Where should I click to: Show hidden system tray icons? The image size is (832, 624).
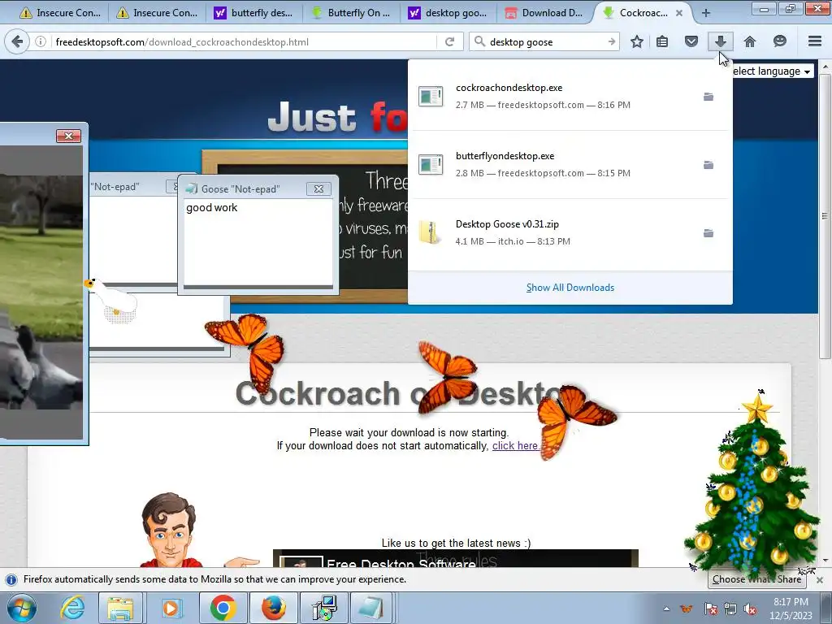tap(666, 609)
